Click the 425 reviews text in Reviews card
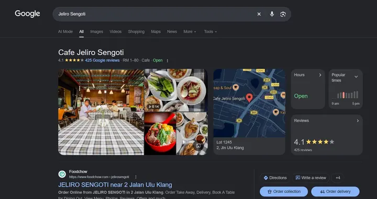The image size is (377, 199). point(303,150)
